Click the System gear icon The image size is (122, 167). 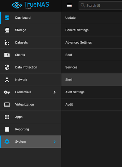(x=7, y=142)
